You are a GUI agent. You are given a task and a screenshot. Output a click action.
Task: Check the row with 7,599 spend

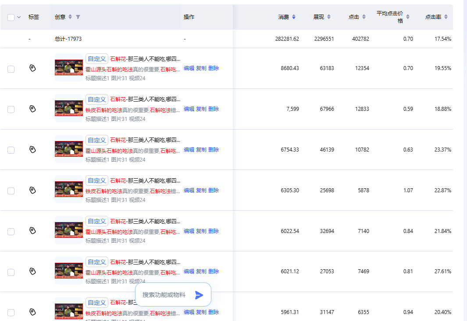pos(11,109)
